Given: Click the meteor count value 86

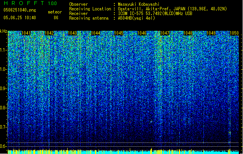Looking at the screenshot, I should (56, 18).
